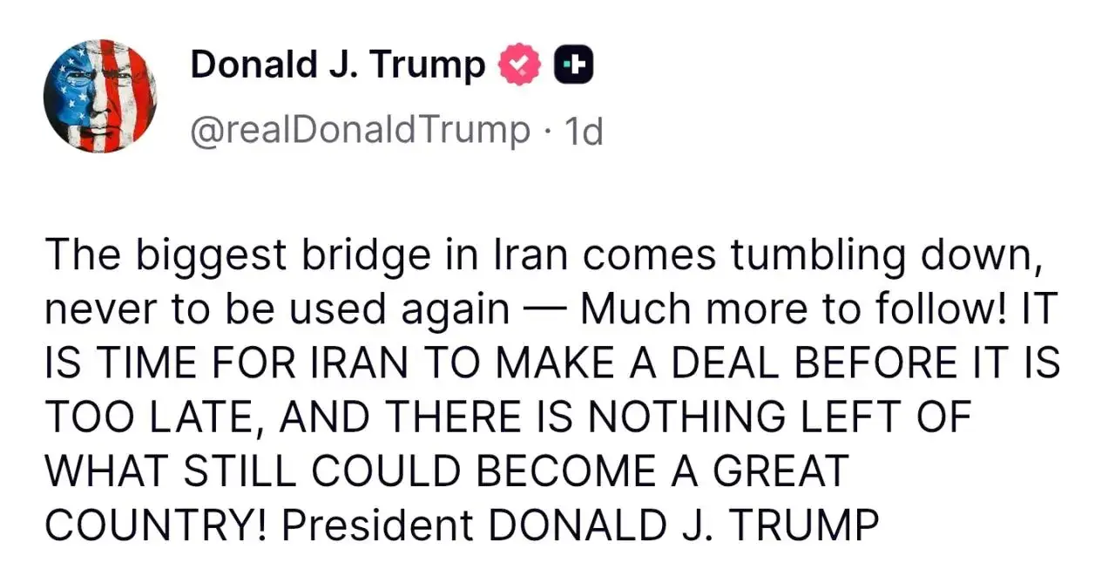Click "never to be used again"

(x=275, y=310)
